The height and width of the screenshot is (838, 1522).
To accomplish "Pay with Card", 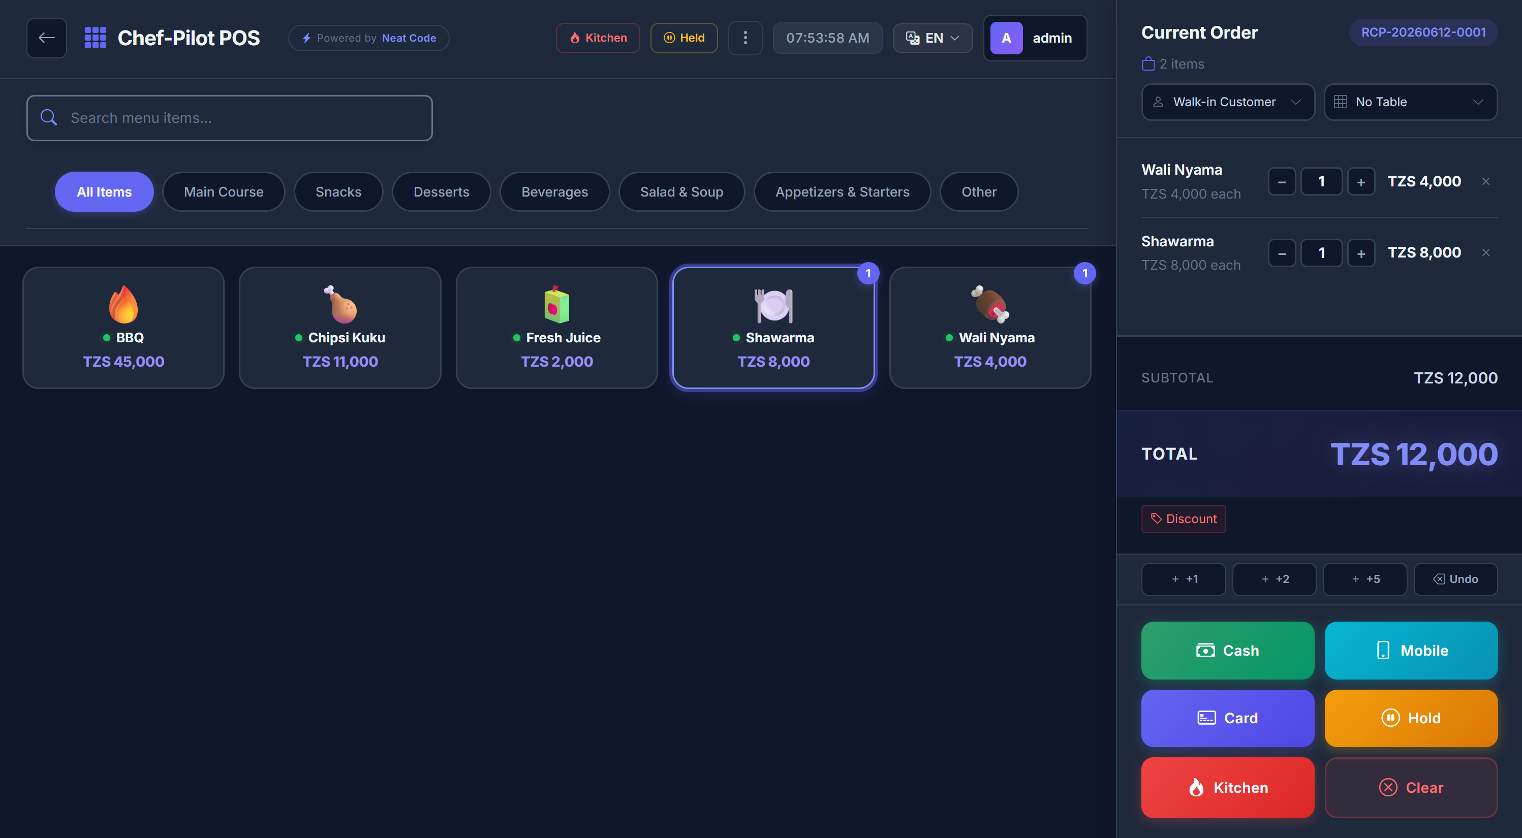I will (1228, 718).
